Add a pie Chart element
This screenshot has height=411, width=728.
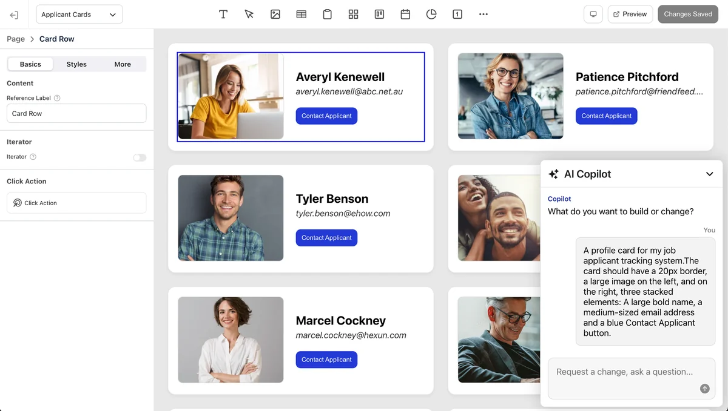pyautogui.click(x=431, y=14)
